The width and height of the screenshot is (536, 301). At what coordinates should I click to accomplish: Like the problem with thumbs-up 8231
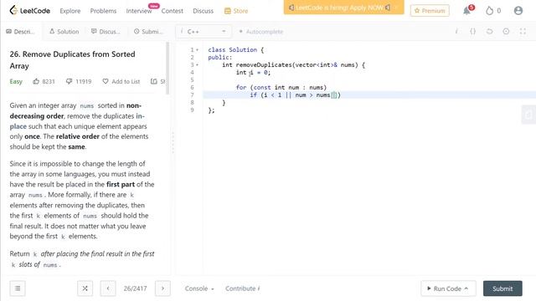[x=44, y=81]
